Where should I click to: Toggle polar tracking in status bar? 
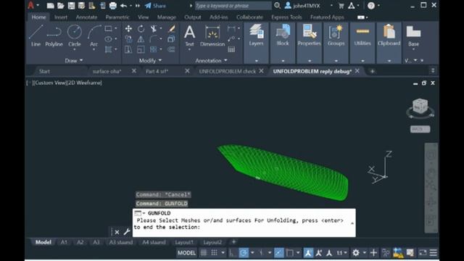point(244,253)
